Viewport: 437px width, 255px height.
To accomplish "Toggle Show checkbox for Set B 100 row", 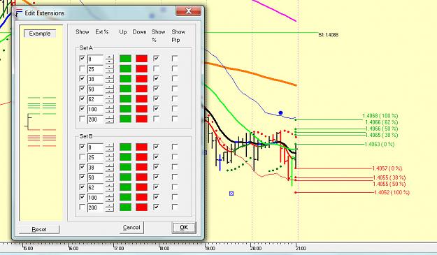I will pos(83,197).
